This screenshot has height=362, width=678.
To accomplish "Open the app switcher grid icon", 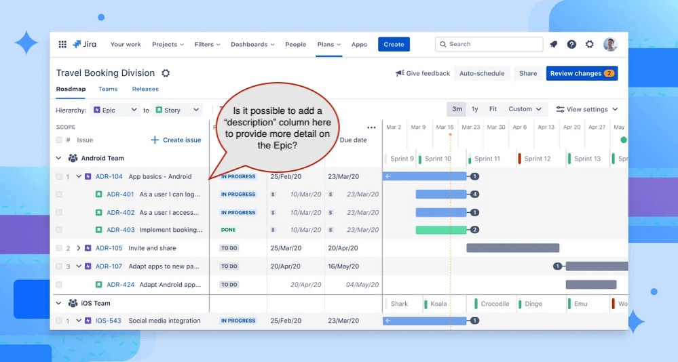I will coord(62,44).
